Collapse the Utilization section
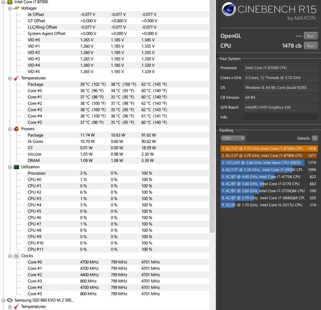Viewport: 321px width, 310px height. pos(10,167)
